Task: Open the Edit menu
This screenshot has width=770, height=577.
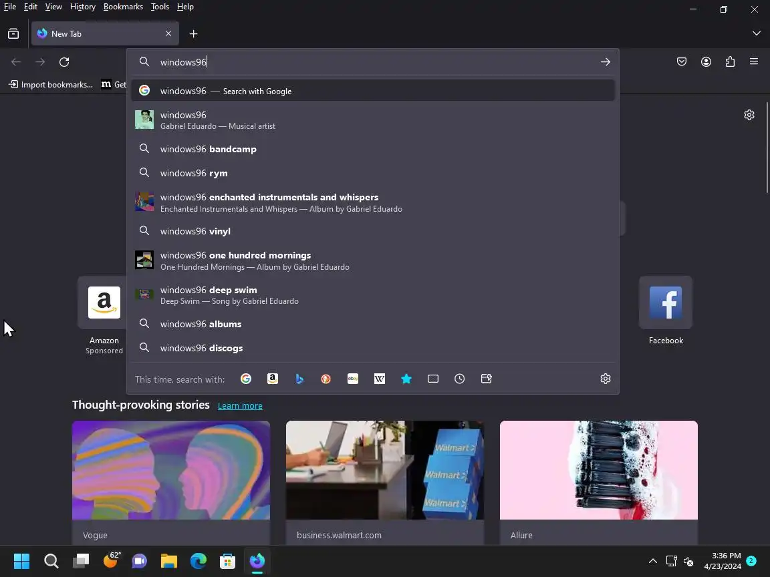Action: click(31, 7)
